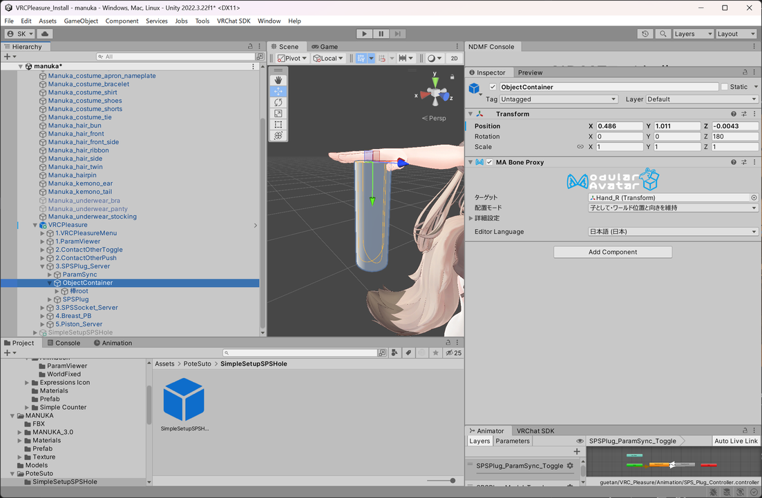Viewport: 762px width, 498px height.
Task: Select the Rect tool in Scene
Action: click(278, 125)
